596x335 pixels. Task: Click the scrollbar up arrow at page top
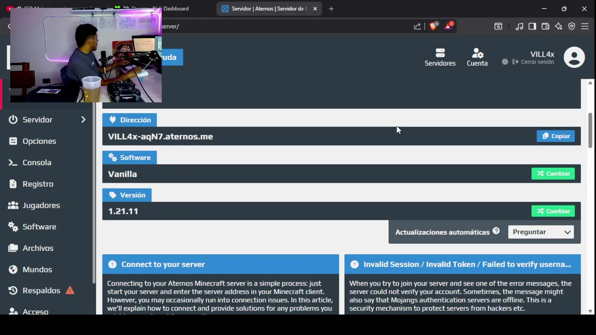point(590,83)
